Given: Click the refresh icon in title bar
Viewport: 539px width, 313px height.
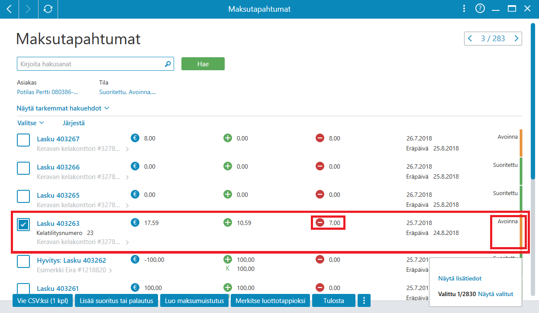Looking at the screenshot, I should [48, 9].
